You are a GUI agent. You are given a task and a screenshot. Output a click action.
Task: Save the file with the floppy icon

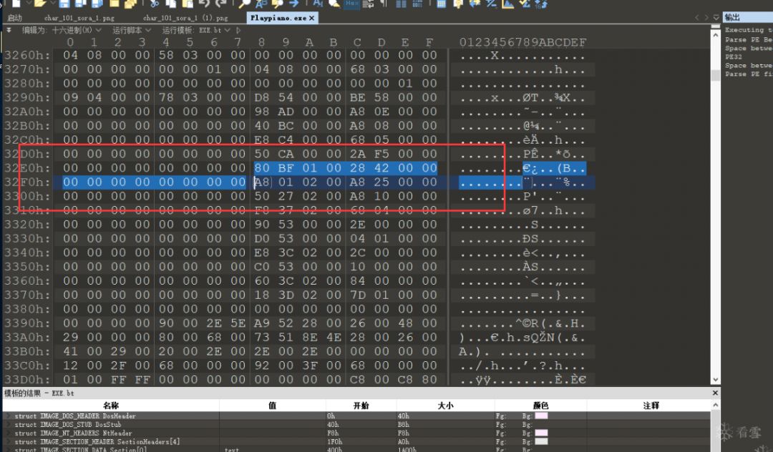[x=64, y=4]
